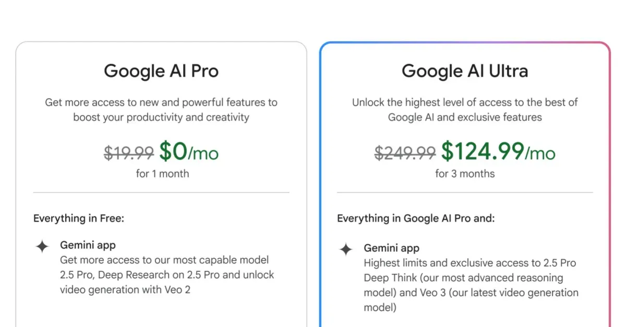
Task: Click "Everything in Google AI Pro and:" heading
Action: coord(416,218)
